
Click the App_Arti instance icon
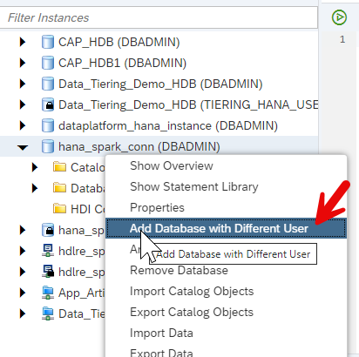tap(48, 293)
